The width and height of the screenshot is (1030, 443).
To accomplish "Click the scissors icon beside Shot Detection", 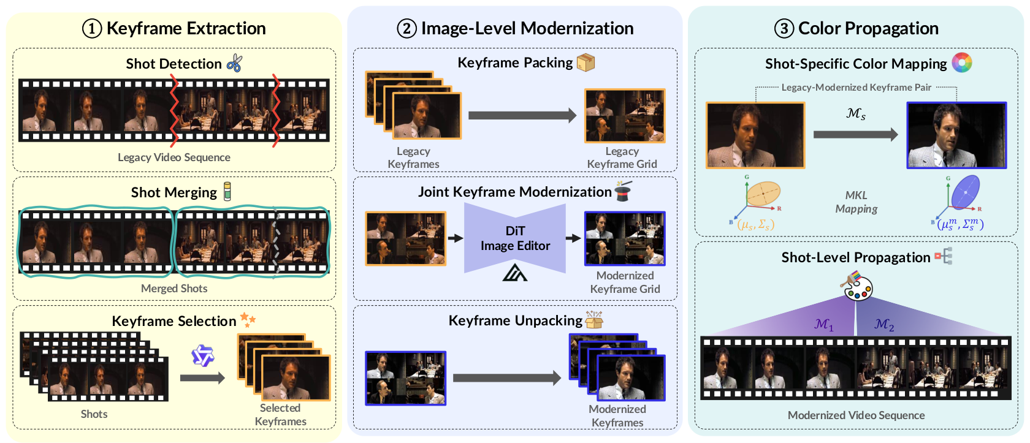I will point(234,63).
